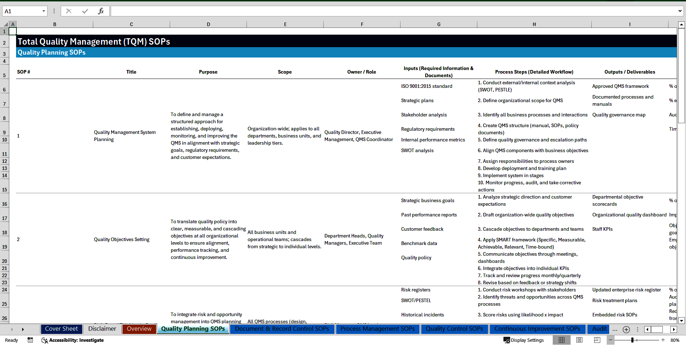Click the Zoom Out minus icon
Screen dimensions: 686x345
pos(611,340)
